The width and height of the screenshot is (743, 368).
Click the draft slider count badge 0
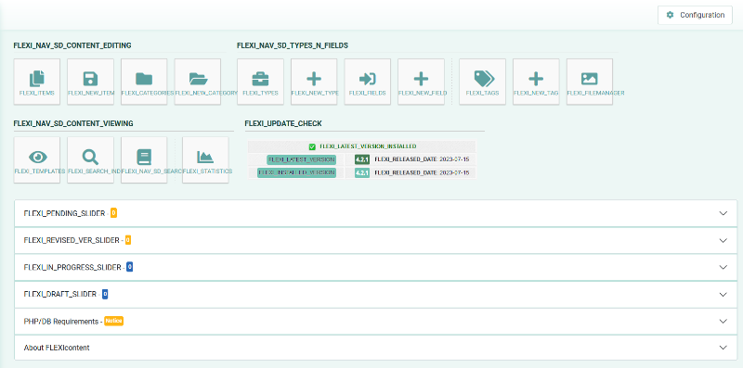(x=105, y=294)
